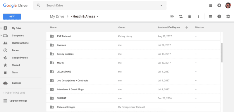Open the search options dropdown arrow
Screen dimensions: 234x112
click(x=161, y=6)
